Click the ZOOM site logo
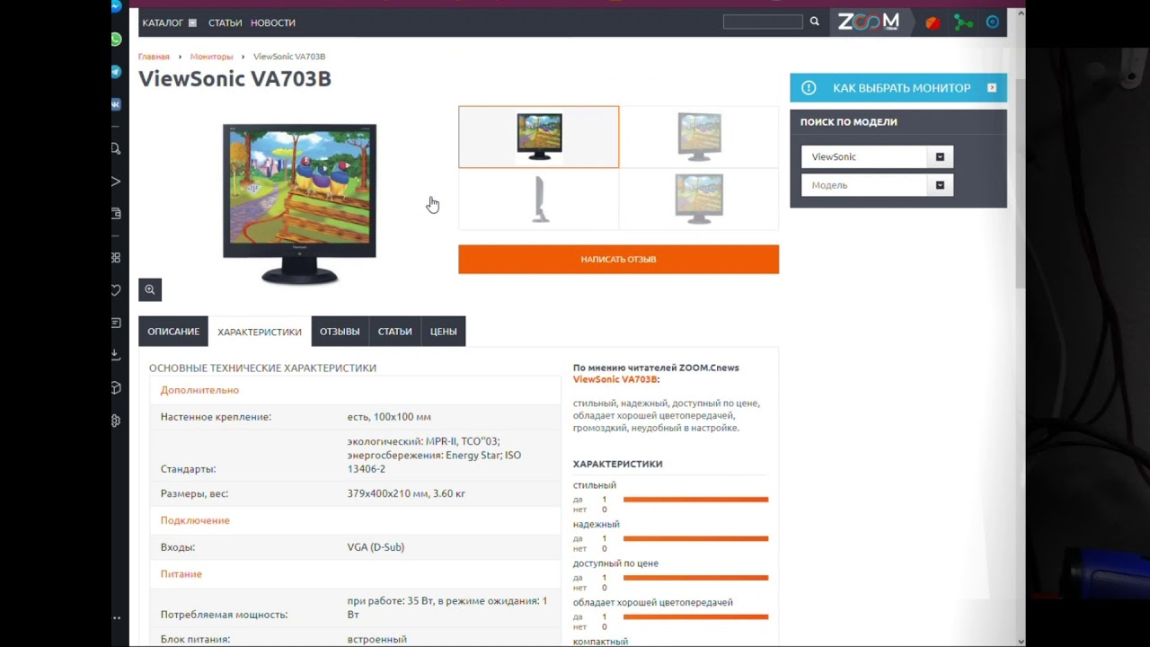 [869, 22]
